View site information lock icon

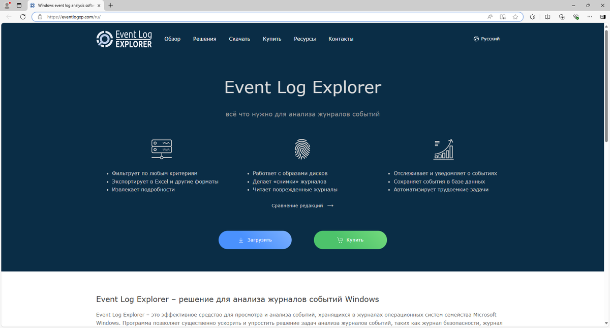coord(40,17)
